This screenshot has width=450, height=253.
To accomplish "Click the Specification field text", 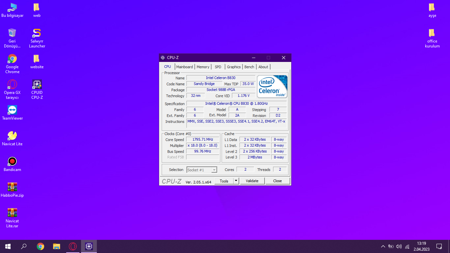I will [x=237, y=104].
